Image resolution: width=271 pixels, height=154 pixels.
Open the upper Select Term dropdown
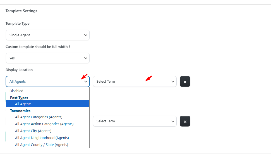[x=135, y=82]
